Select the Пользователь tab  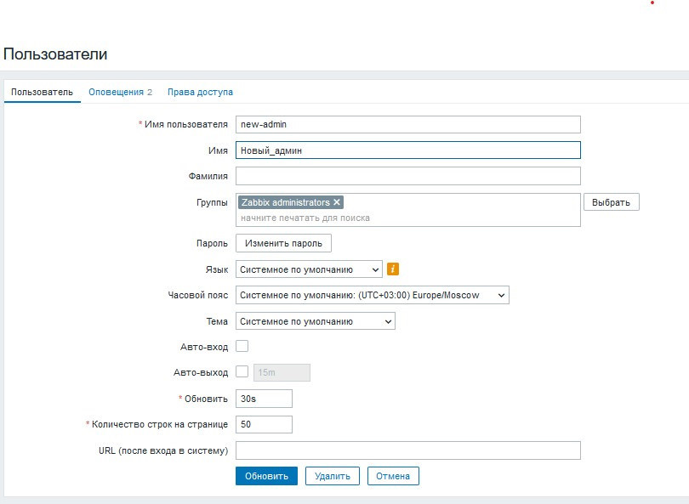click(42, 92)
